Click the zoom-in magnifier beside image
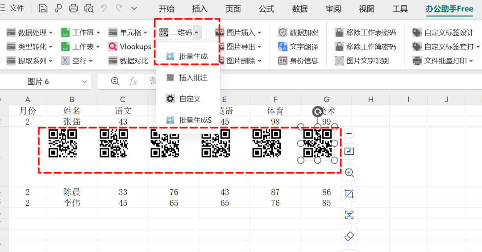482x252 pixels. pyautogui.click(x=349, y=173)
